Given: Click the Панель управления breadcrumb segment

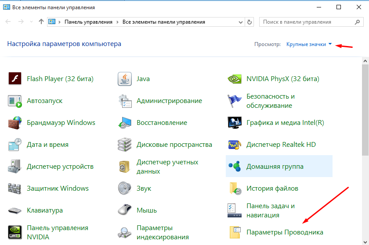Looking at the screenshot, I should 88,22.
